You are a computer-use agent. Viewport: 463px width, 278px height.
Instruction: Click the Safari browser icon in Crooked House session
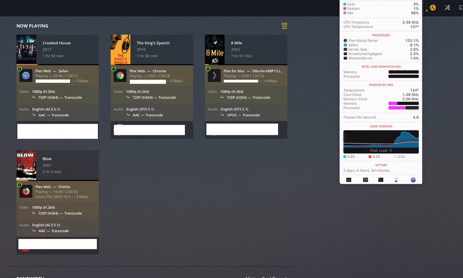click(26, 76)
